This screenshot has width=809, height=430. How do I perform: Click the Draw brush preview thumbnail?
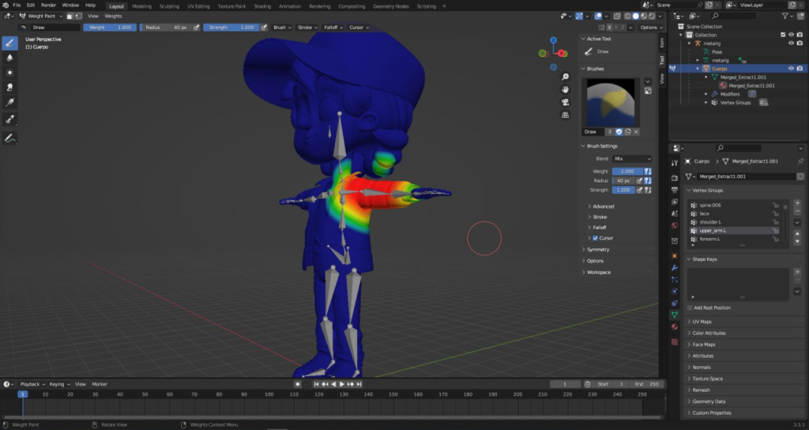(x=610, y=102)
